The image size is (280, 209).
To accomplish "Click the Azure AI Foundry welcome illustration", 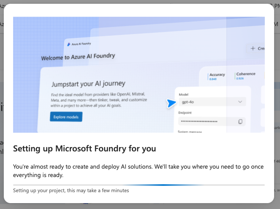I will (x=139, y=75).
